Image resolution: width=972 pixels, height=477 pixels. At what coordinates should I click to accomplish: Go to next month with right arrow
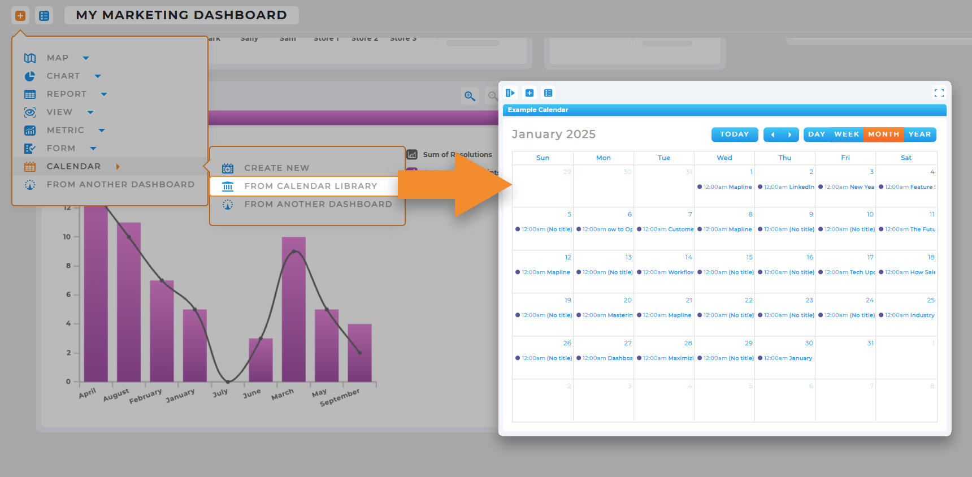pyautogui.click(x=790, y=135)
